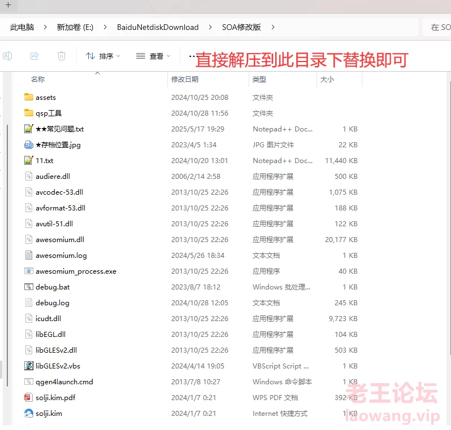This screenshot has width=451, height=430.
Task: Click the date 2025/5/17 19:29
Action: [198, 129]
